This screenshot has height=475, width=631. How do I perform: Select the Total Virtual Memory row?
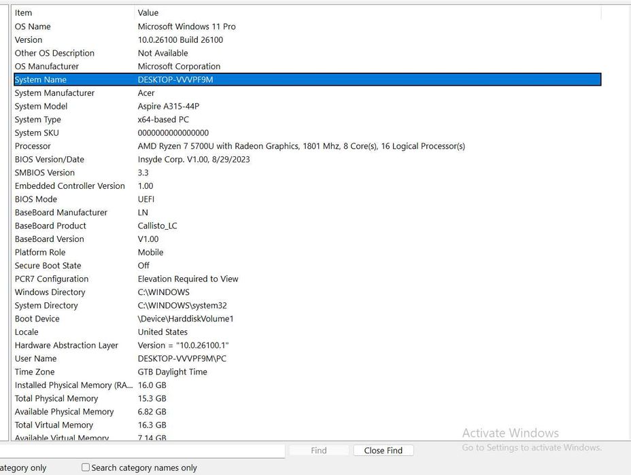click(307, 425)
